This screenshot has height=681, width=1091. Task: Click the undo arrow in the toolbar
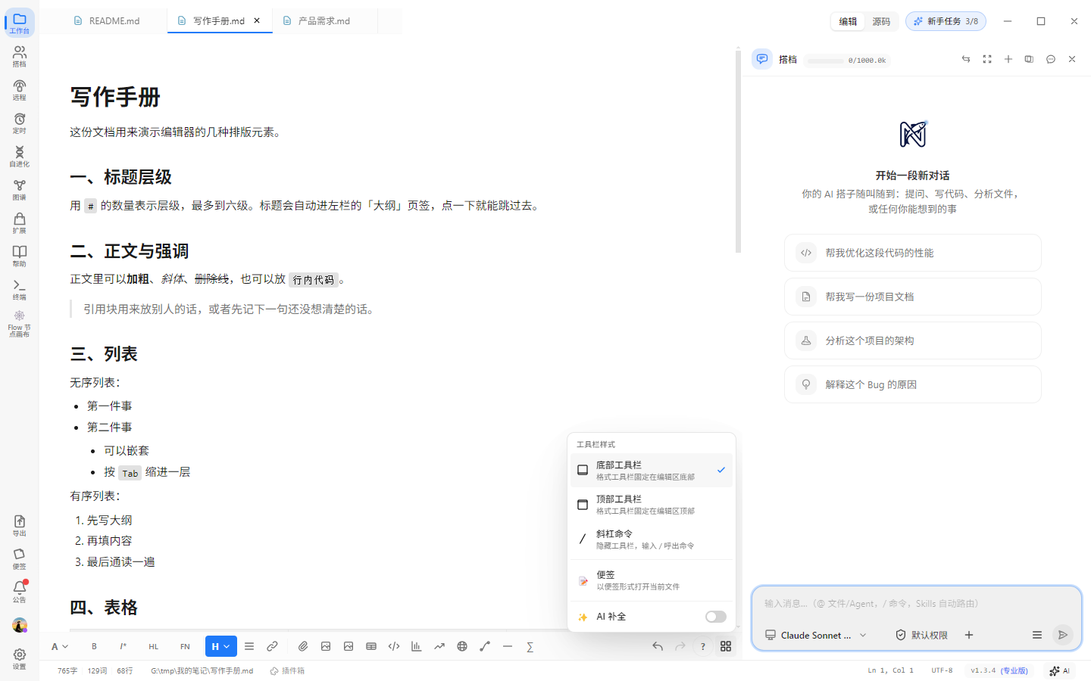click(x=658, y=646)
